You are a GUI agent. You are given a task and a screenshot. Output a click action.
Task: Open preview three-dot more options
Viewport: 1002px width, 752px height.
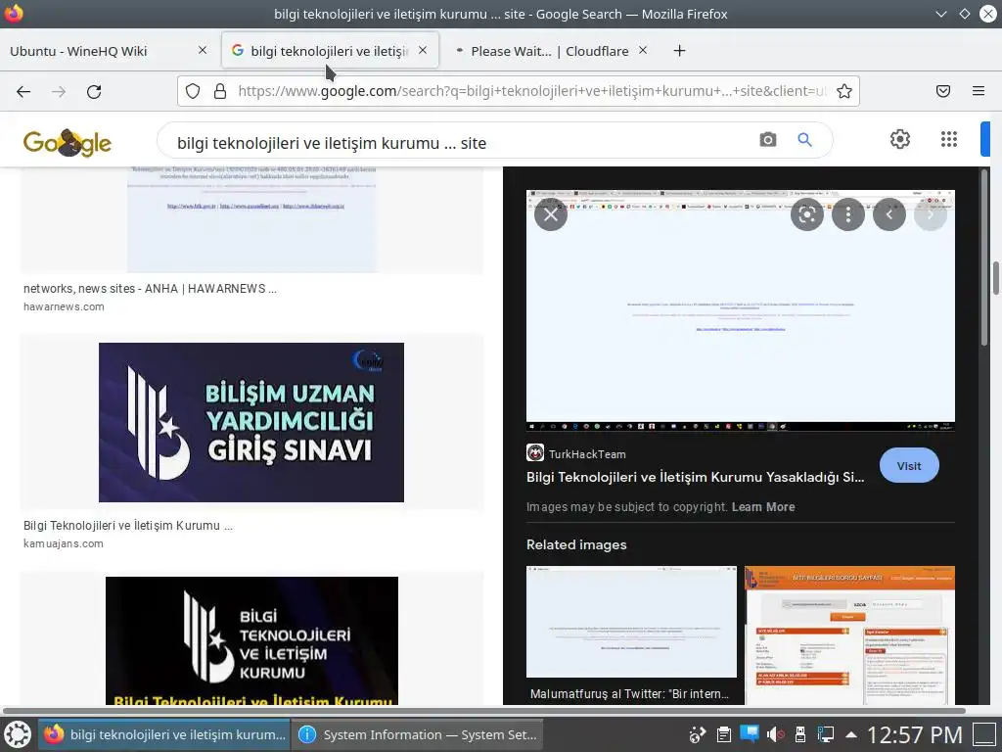848,214
